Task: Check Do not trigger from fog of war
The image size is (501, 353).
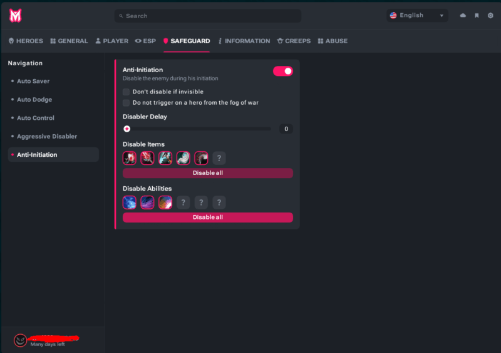Action: click(x=127, y=103)
